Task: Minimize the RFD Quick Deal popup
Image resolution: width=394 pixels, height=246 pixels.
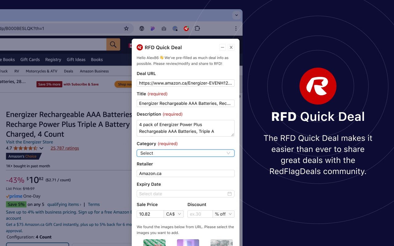Action: coord(223,47)
